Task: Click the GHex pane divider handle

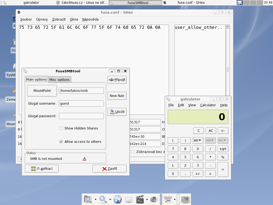Action: pyautogui.click(x=228, y=70)
